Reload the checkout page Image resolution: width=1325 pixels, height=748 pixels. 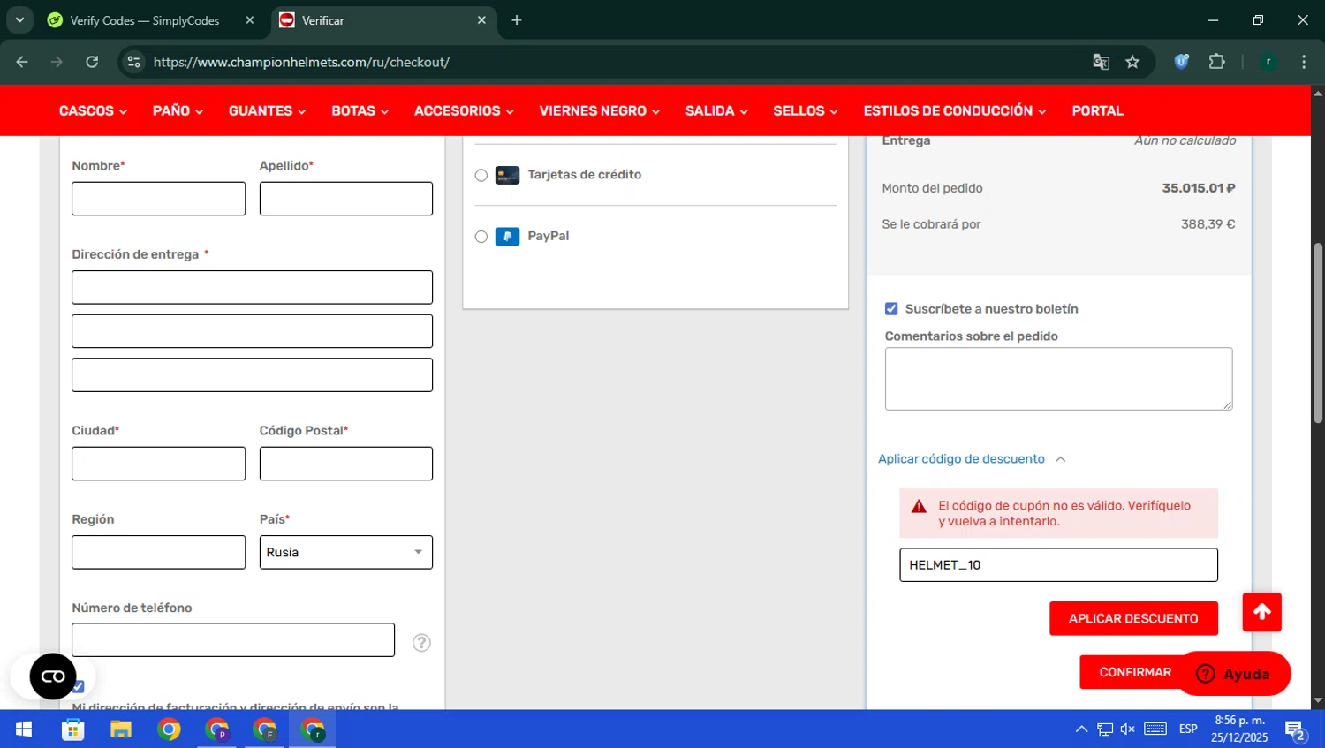(92, 62)
